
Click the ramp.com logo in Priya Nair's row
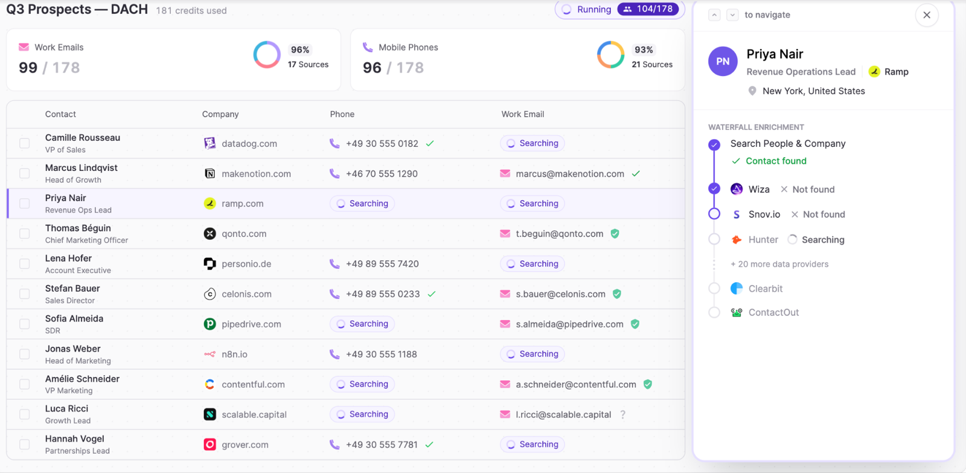[x=210, y=204]
